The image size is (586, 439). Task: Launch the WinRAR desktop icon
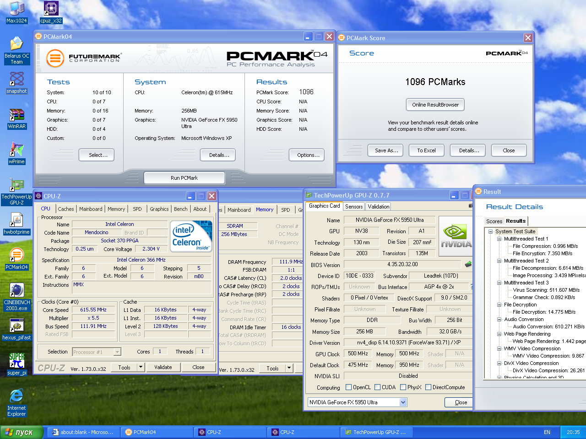(x=16, y=118)
